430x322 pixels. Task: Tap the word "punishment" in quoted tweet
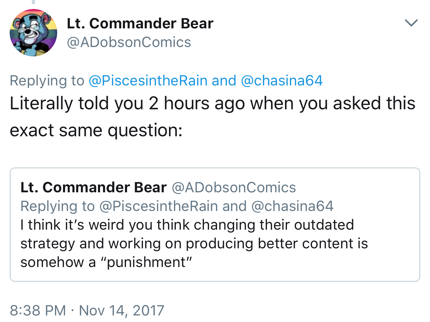tap(145, 262)
